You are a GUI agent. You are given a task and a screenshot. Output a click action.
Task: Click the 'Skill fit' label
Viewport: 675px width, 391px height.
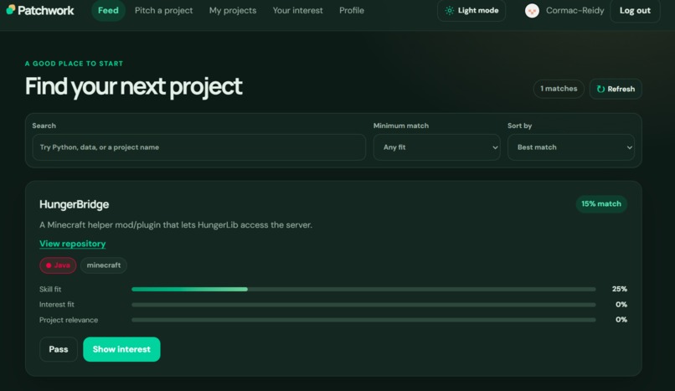coord(50,289)
